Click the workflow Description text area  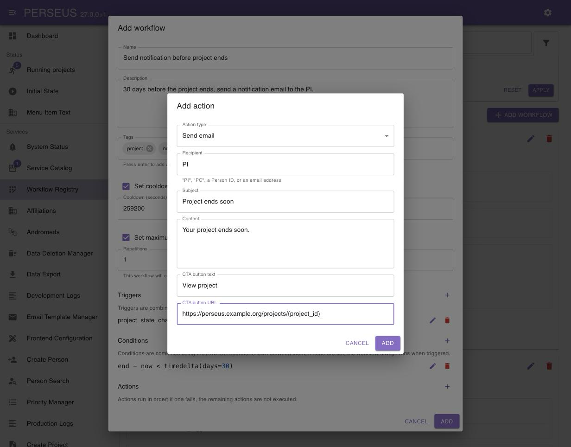click(285, 103)
